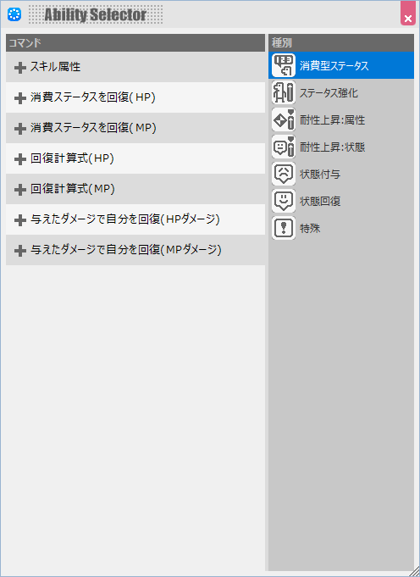Click plus beside 消費ステータスを回復( HP)
420x577 pixels.
pyautogui.click(x=20, y=98)
